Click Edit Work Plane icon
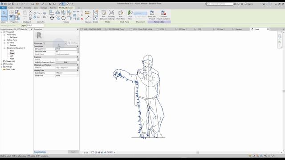Screen dimensions: 285x160 [x=121, y=15]
